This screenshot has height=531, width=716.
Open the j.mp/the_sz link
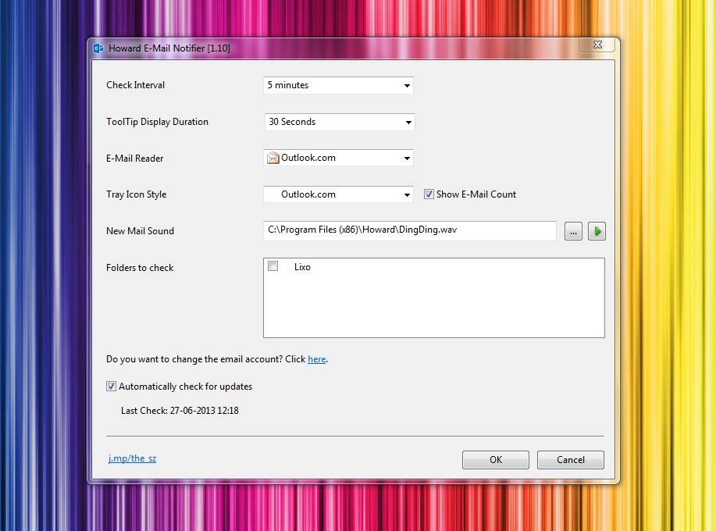coord(132,458)
